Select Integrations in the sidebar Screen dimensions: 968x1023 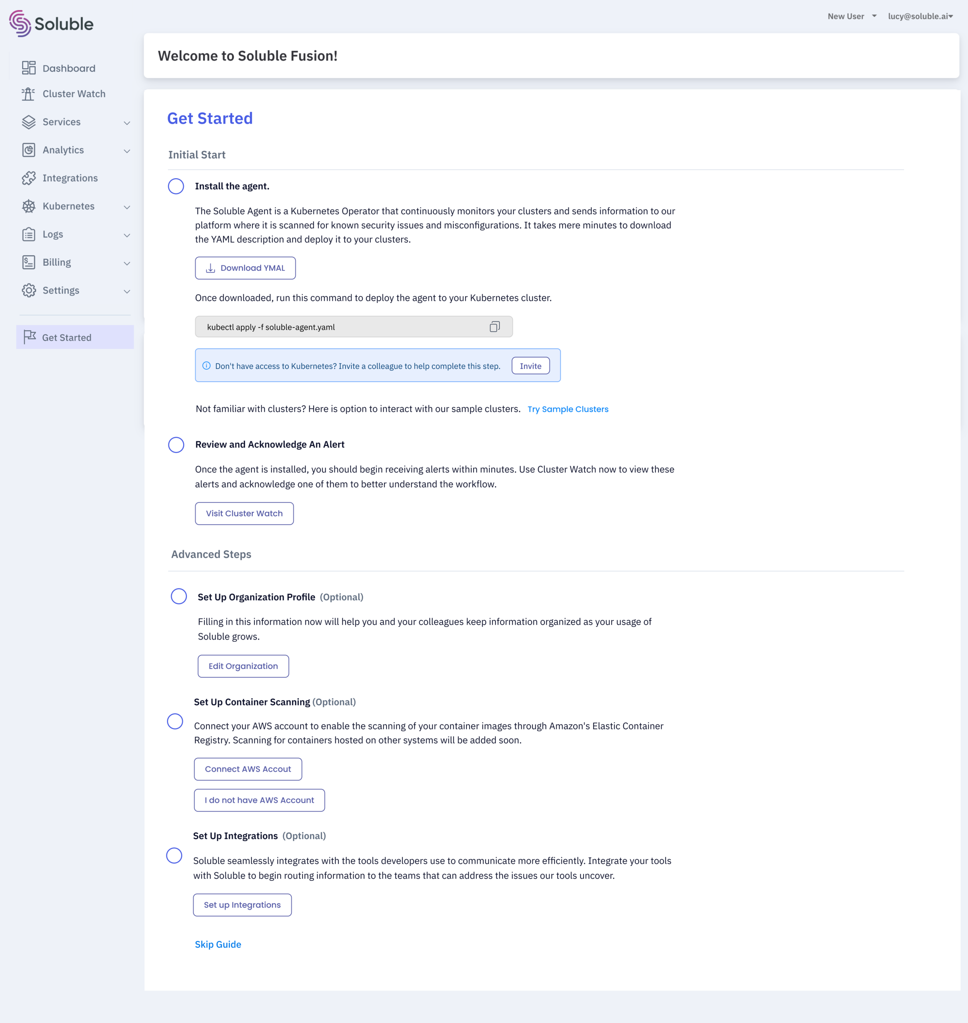pos(70,178)
